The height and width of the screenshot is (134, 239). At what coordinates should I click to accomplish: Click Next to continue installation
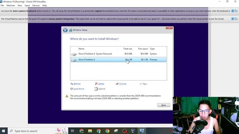point(164,105)
